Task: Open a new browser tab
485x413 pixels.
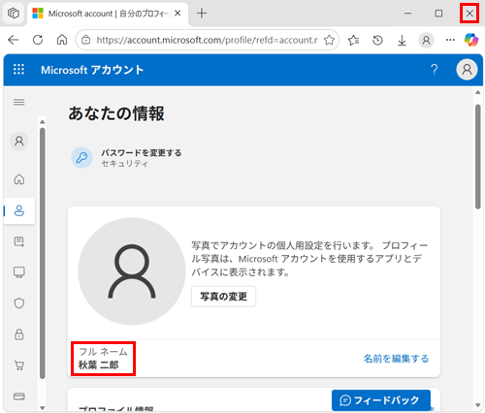Action: [x=202, y=14]
